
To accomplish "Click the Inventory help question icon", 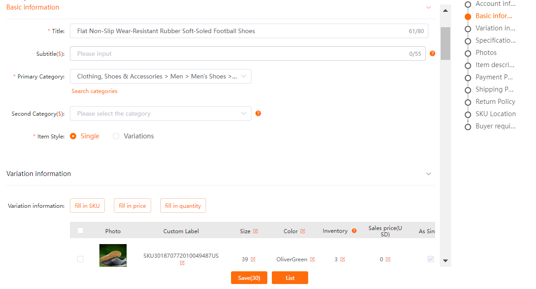I will pos(354,231).
